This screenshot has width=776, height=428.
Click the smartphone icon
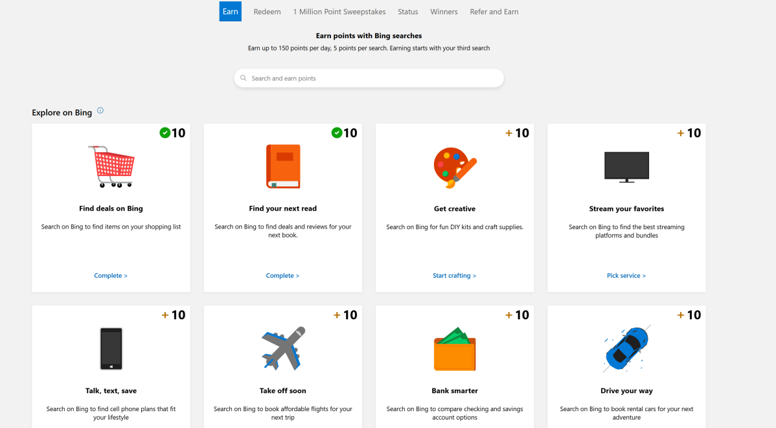click(111, 348)
